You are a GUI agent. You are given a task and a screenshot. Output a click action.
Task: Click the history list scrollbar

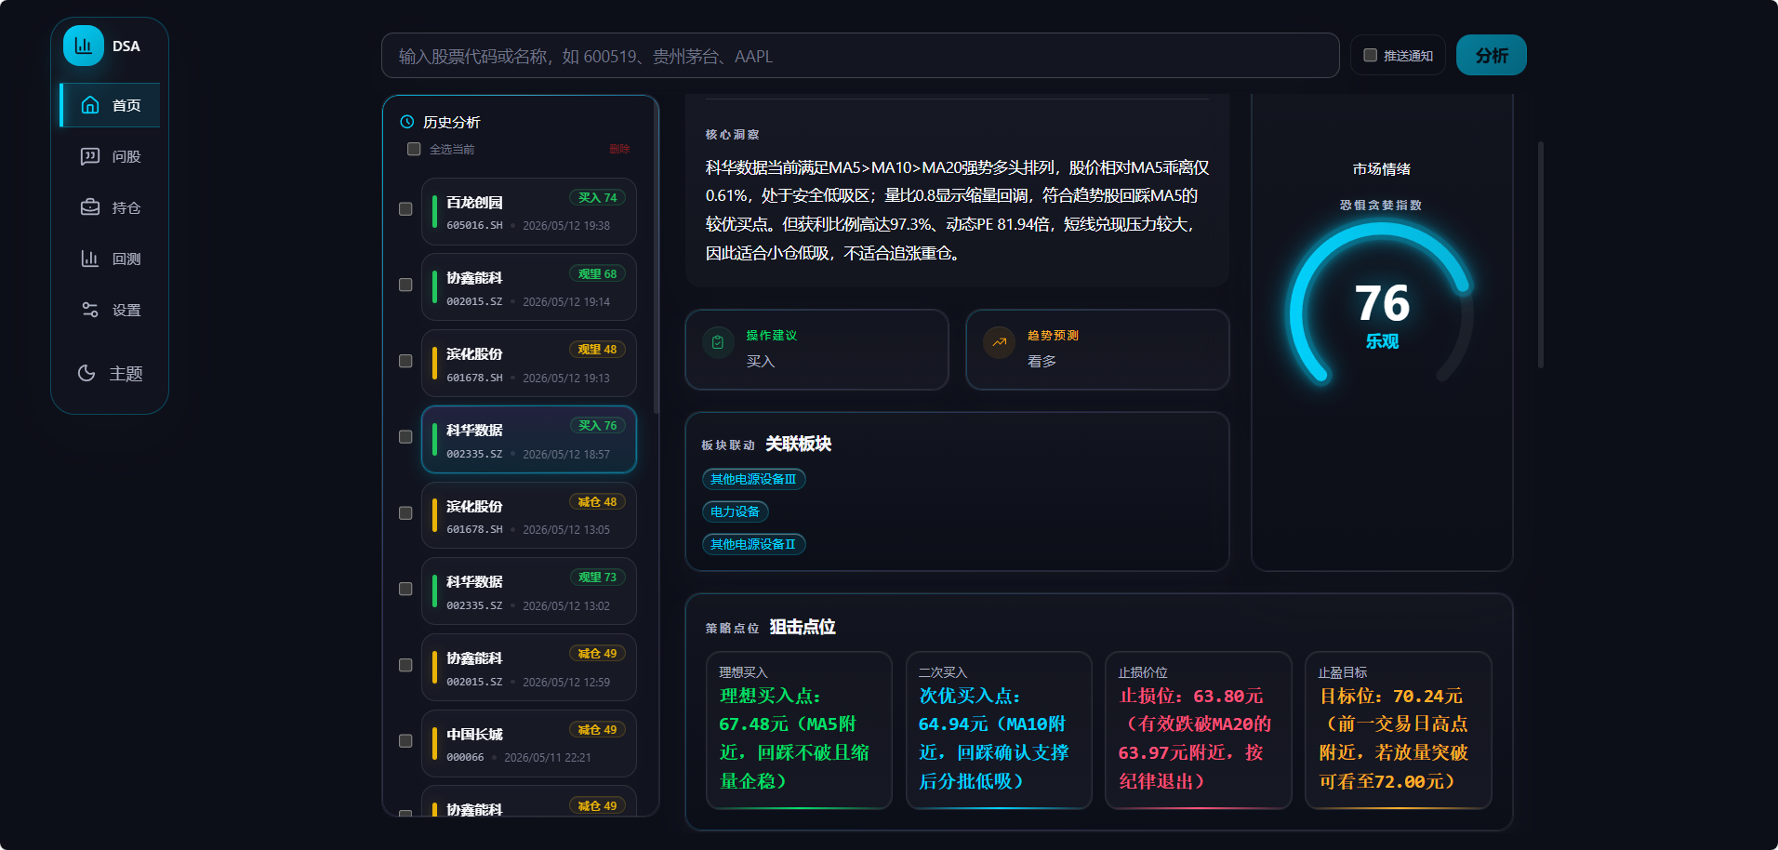pos(657,256)
